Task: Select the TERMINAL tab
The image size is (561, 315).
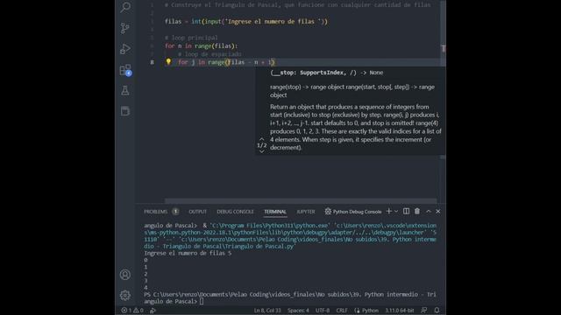Action: click(x=275, y=212)
